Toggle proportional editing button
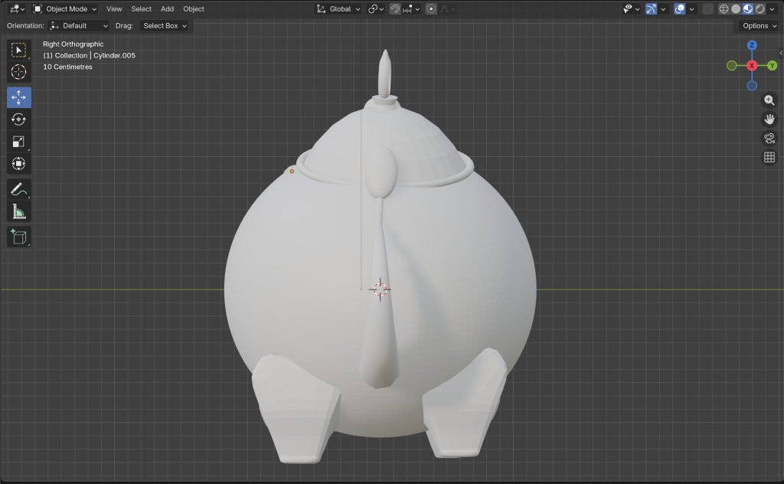Viewport: 784px width, 484px height. coord(431,9)
